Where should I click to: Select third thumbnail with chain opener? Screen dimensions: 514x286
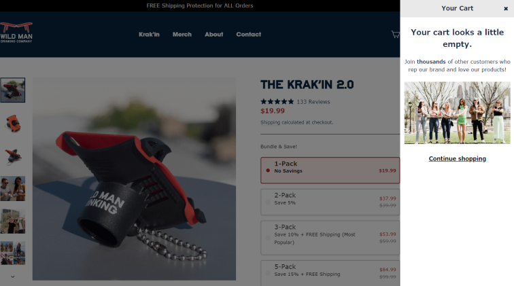[13, 156]
